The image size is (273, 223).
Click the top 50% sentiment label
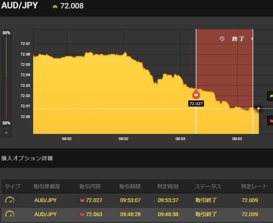(6, 33)
